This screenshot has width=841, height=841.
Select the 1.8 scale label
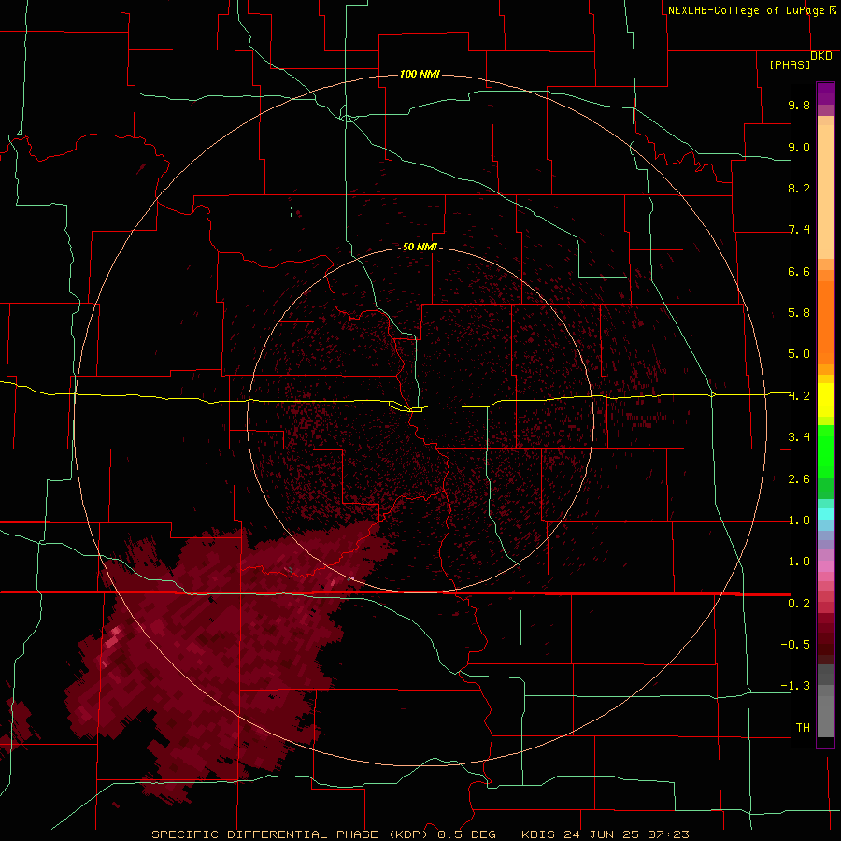point(799,520)
